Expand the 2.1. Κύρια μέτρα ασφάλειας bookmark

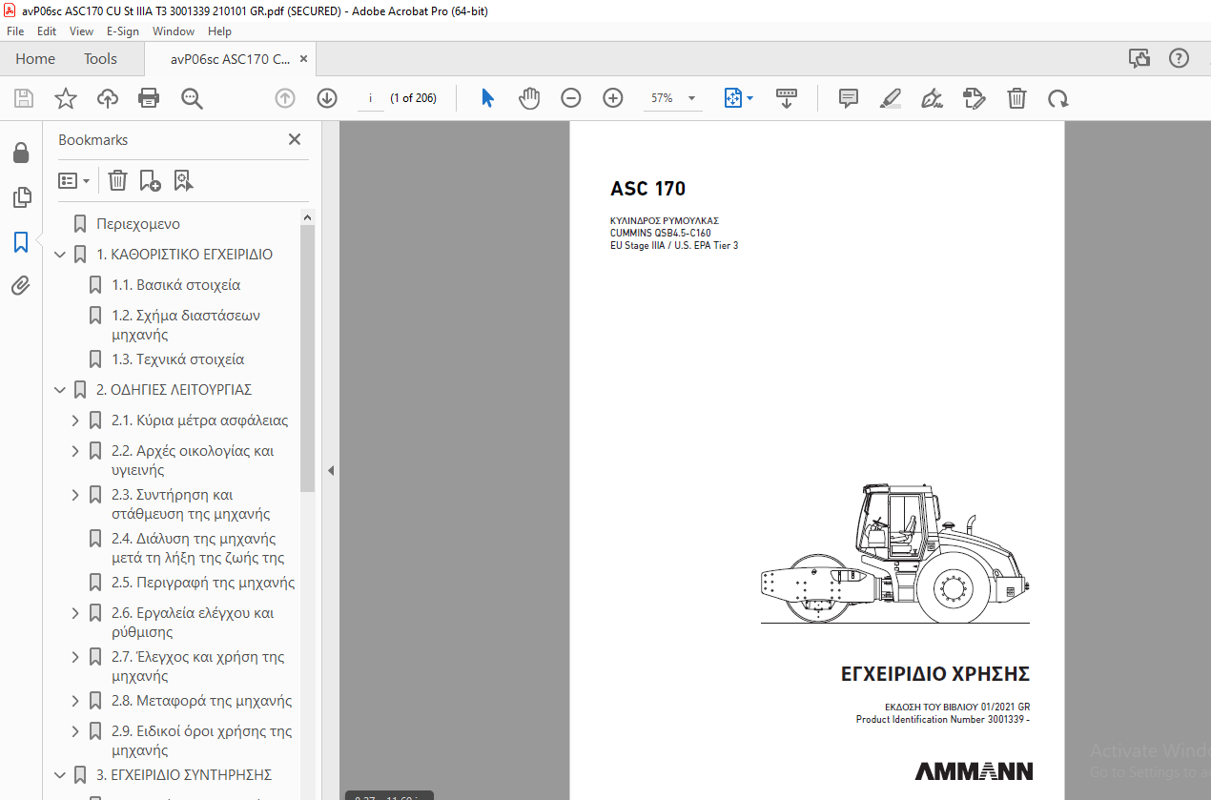(x=75, y=421)
